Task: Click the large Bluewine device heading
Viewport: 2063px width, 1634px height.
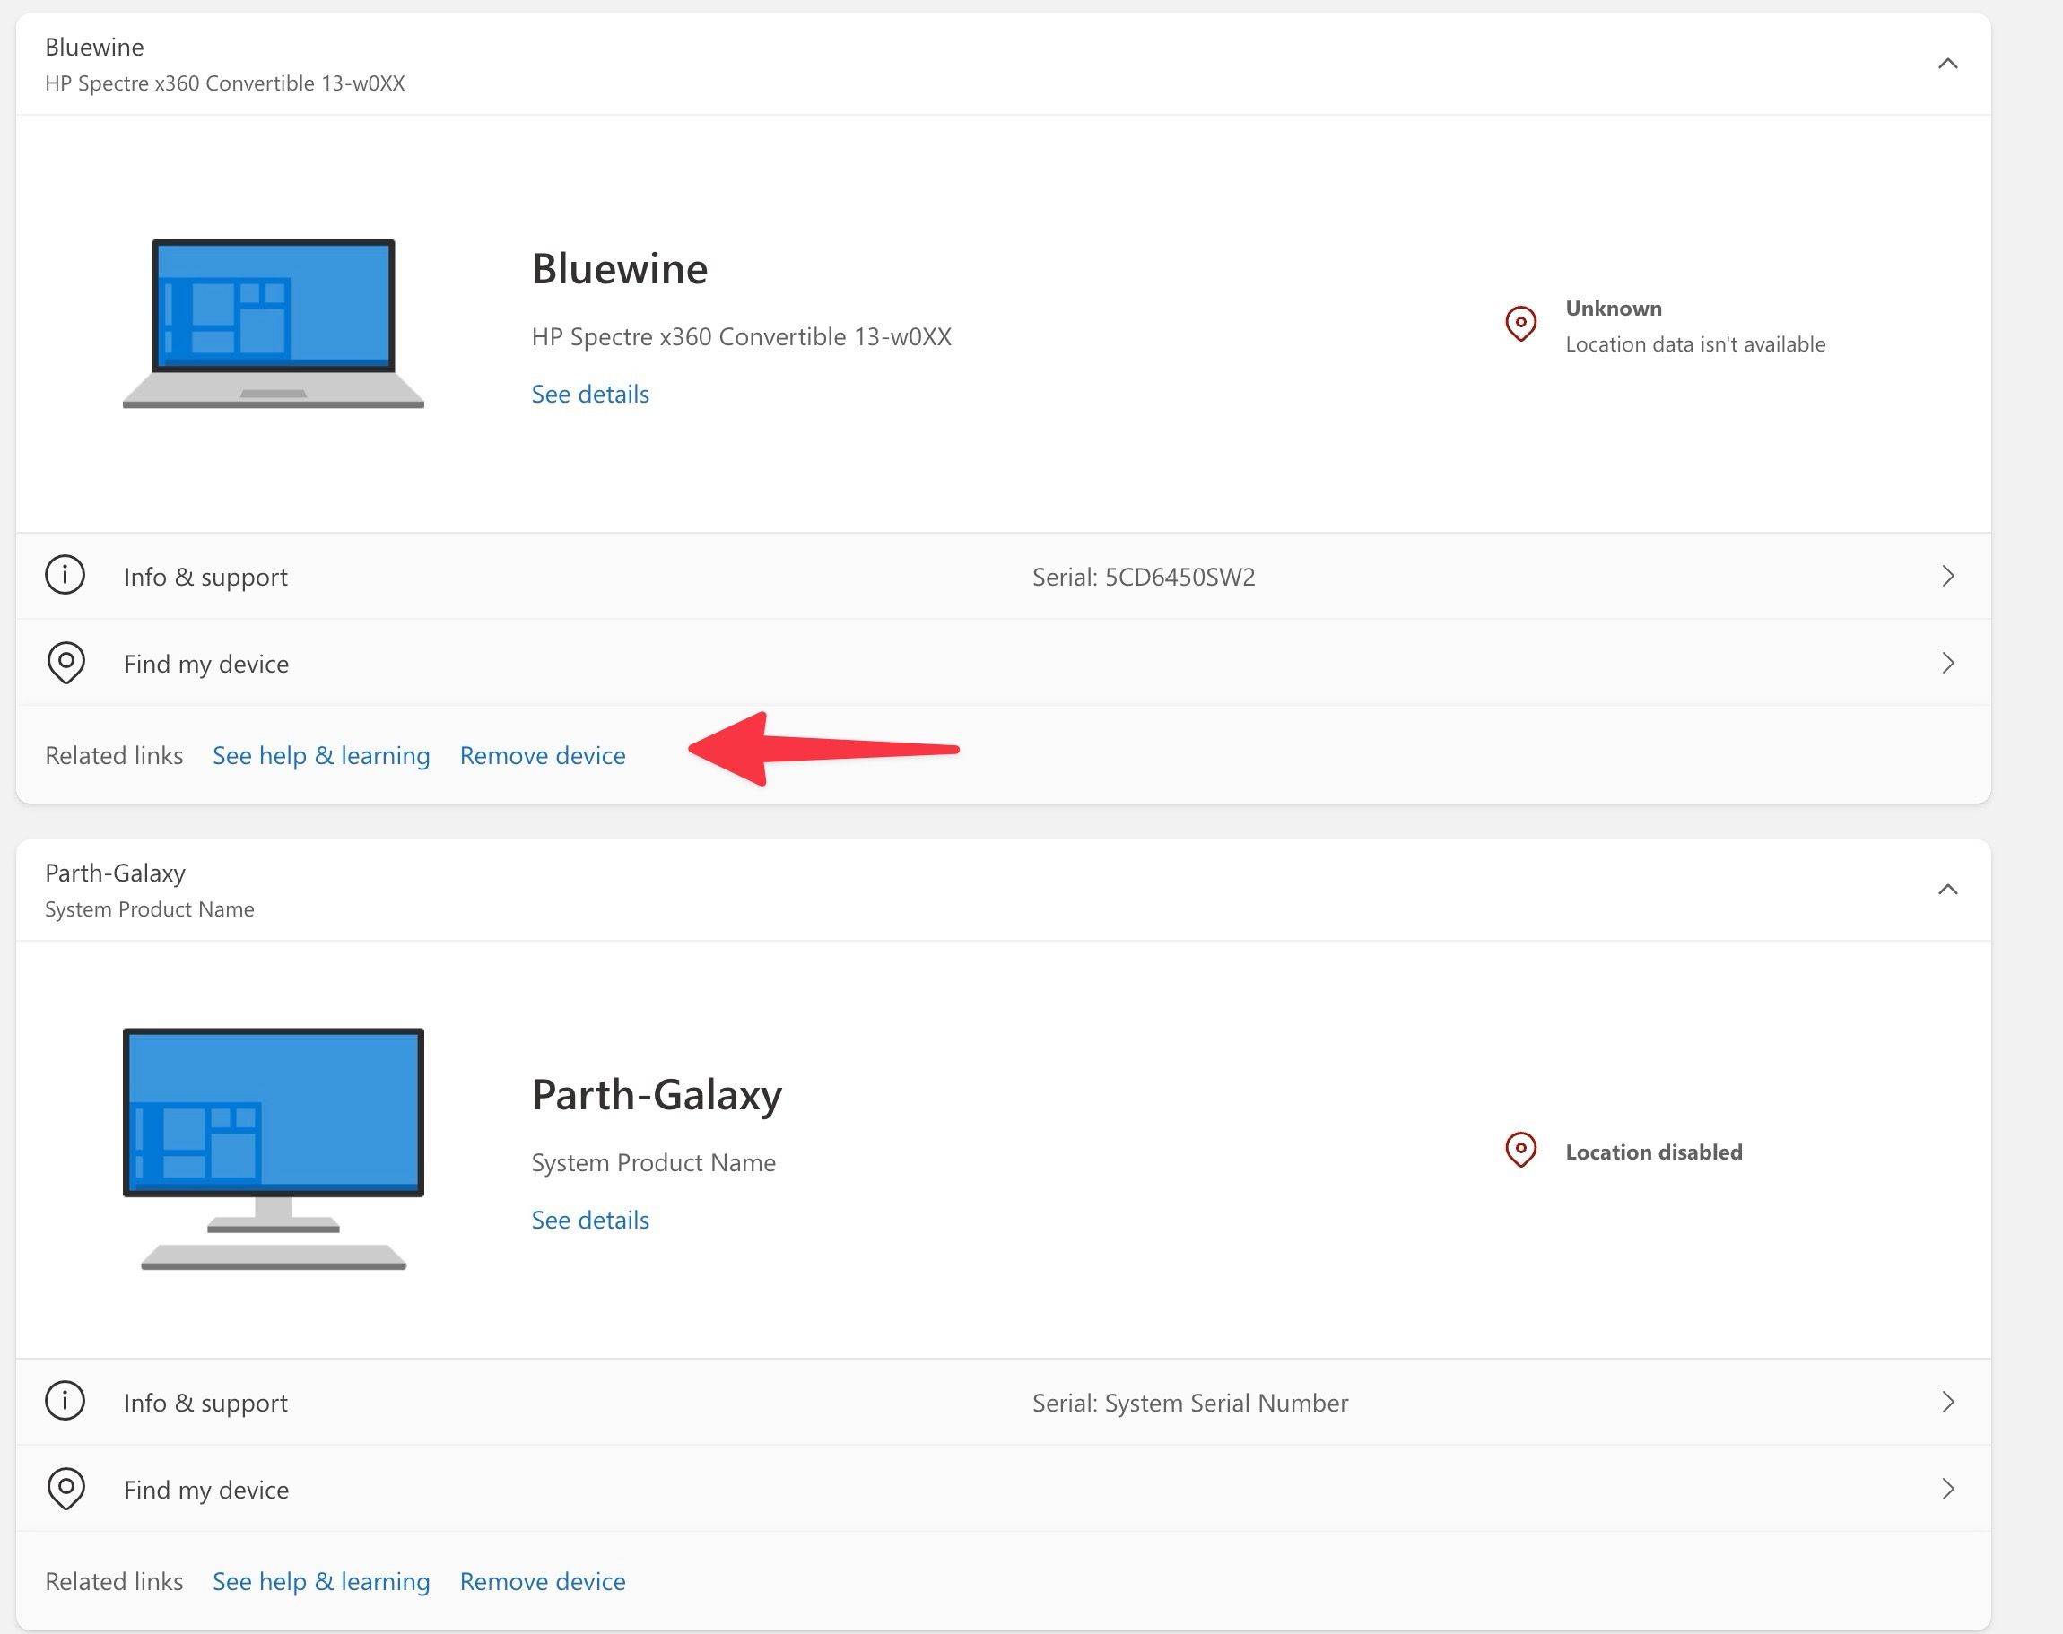Action: pos(620,269)
